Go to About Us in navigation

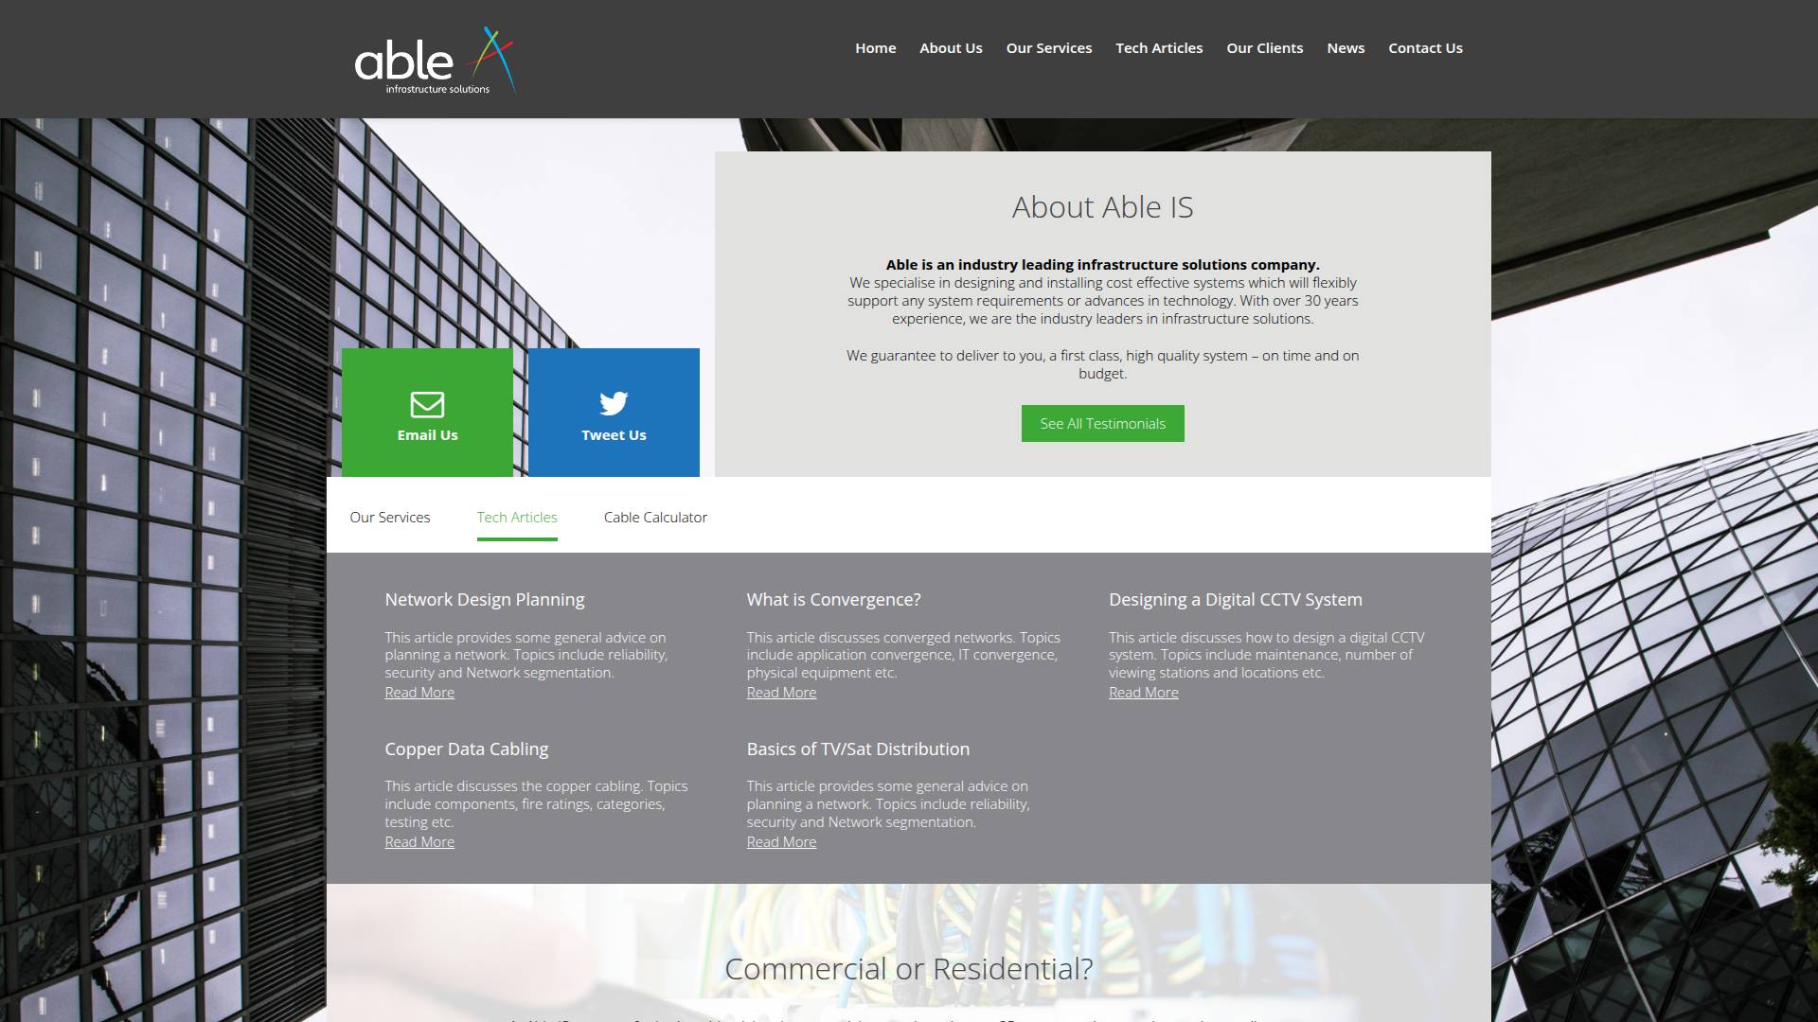tap(951, 48)
